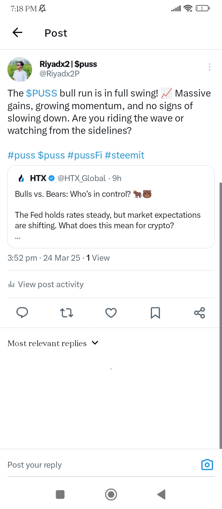
Task: Open the three-dot post options menu
Action: tap(209, 67)
